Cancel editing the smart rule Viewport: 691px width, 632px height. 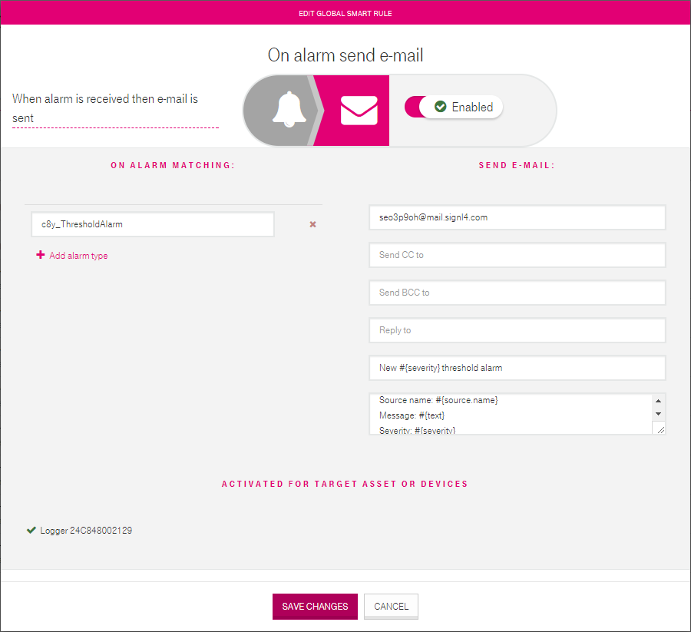391,607
